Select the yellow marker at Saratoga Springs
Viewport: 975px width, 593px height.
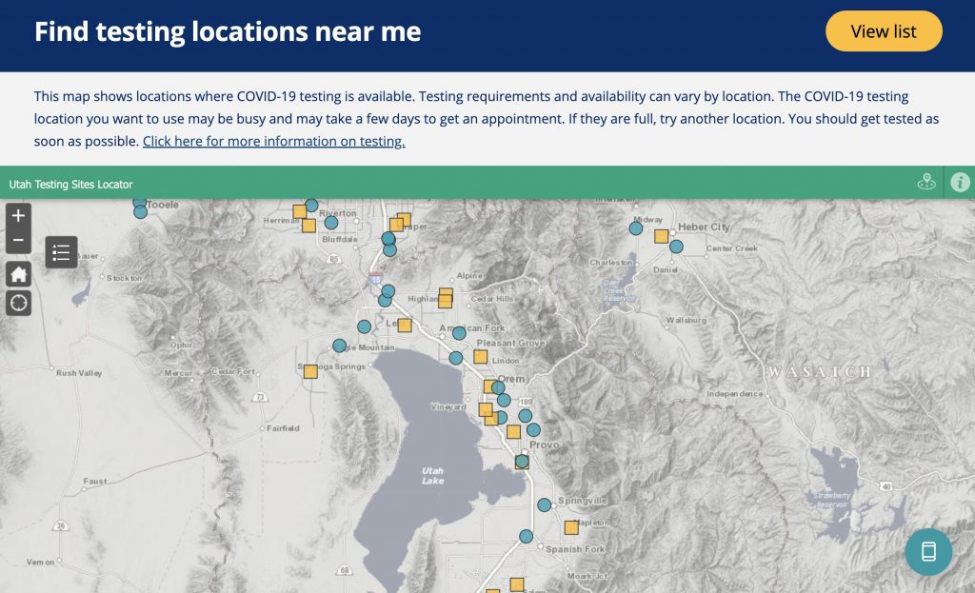point(310,372)
